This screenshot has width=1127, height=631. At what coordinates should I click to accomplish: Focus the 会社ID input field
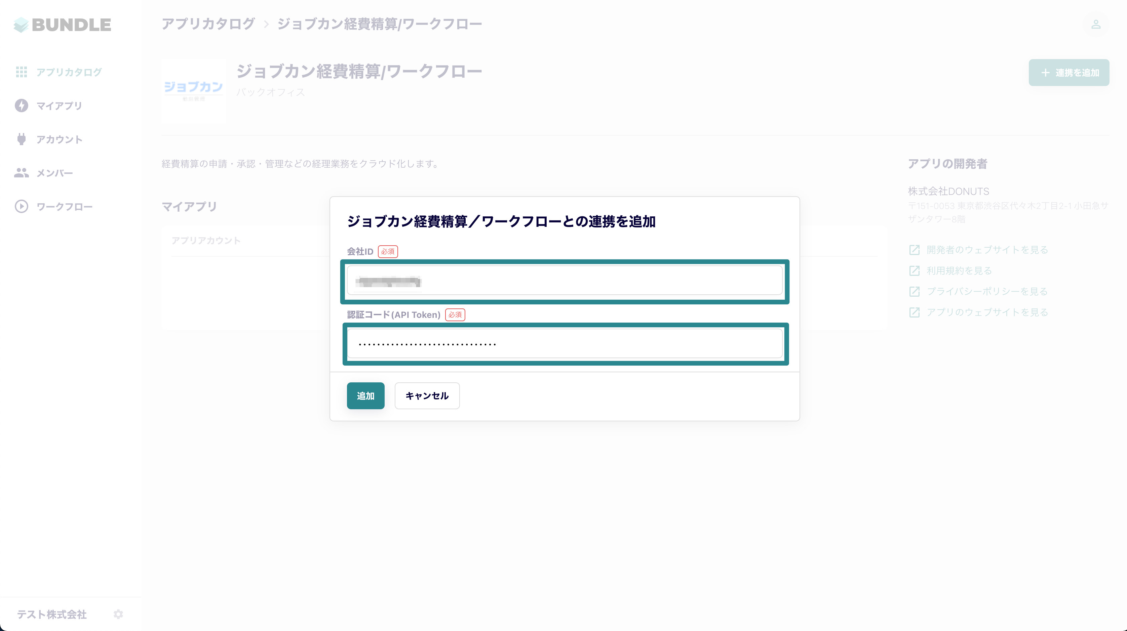click(x=565, y=281)
